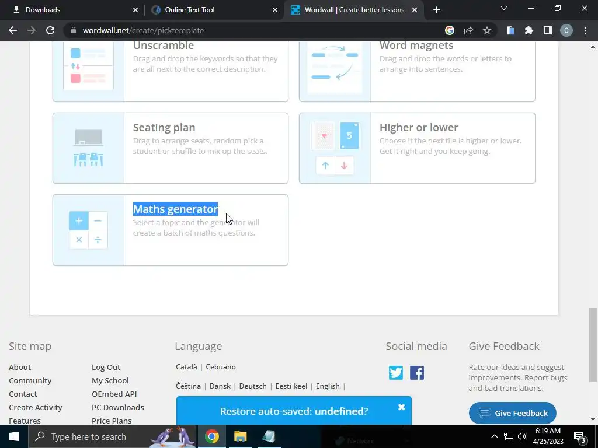Viewport: 598px width, 448px height.
Task: Open the Windows Start menu
Action: pos(14,436)
